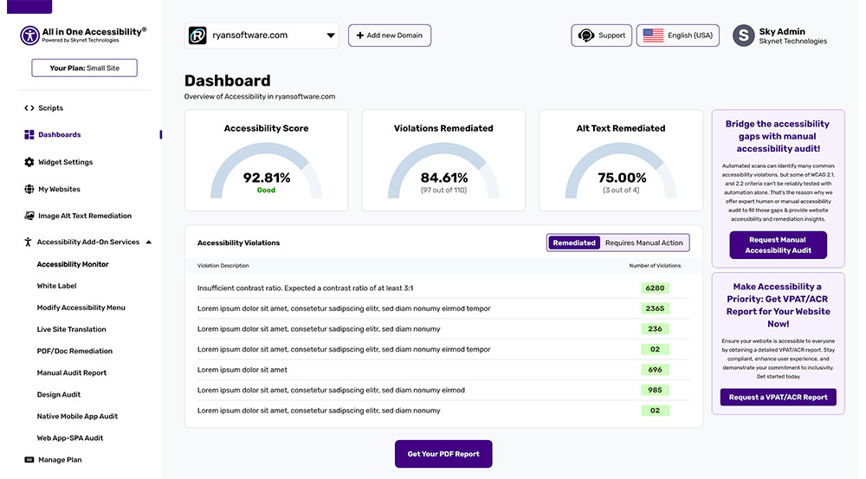The image size is (866, 479).
Task: Click the Insufficient contrast ratio violation row
Action: pyautogui.click(x=443, y=288)
